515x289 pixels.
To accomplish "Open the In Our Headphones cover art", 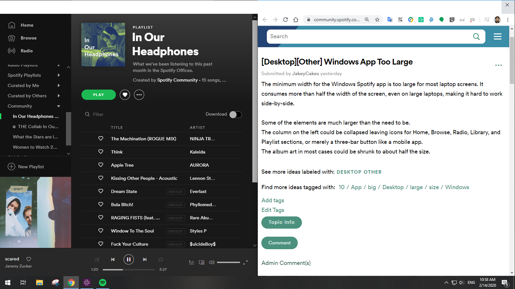I will [x=103, y=45].
